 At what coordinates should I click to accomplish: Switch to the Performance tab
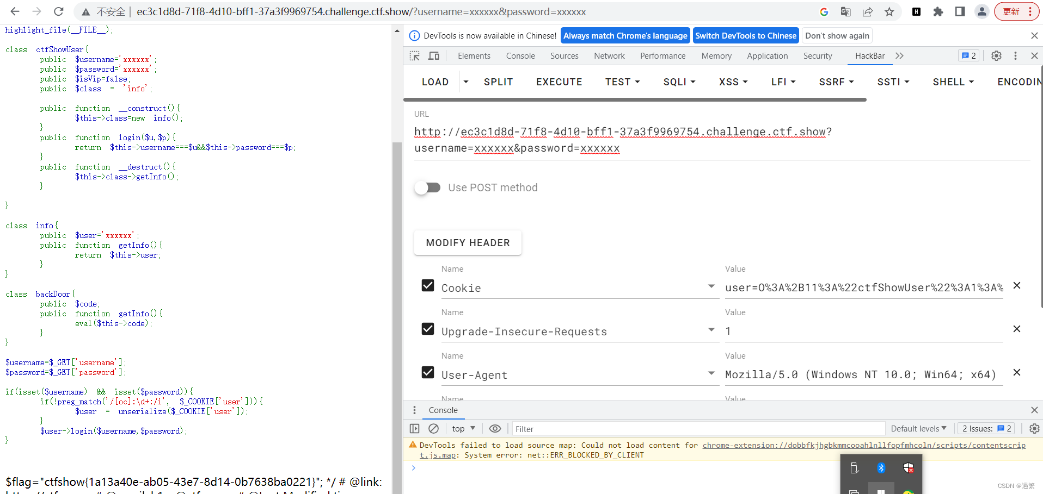pyautogui.click(x=662, y=55)
